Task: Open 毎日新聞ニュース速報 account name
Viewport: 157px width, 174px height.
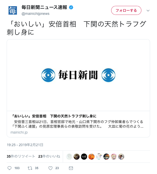Action: (x=44, y=7)
